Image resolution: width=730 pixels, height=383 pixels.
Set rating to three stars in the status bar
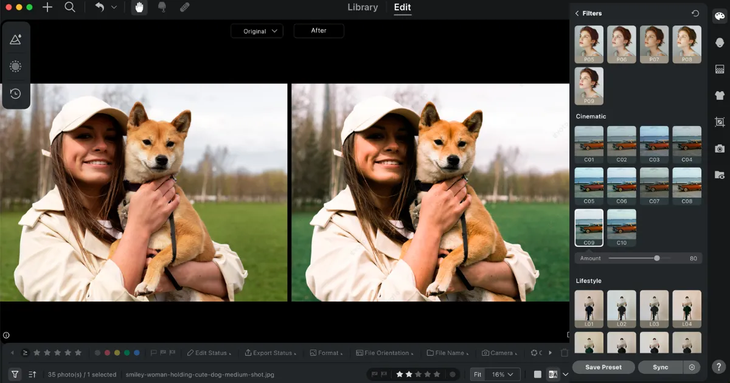click(x=418, y=374)
